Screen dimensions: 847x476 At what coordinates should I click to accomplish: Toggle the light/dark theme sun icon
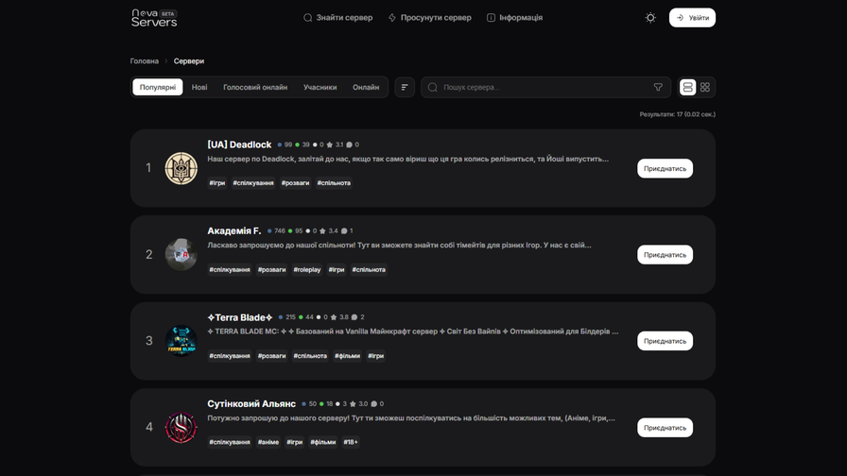pos(650,18)
